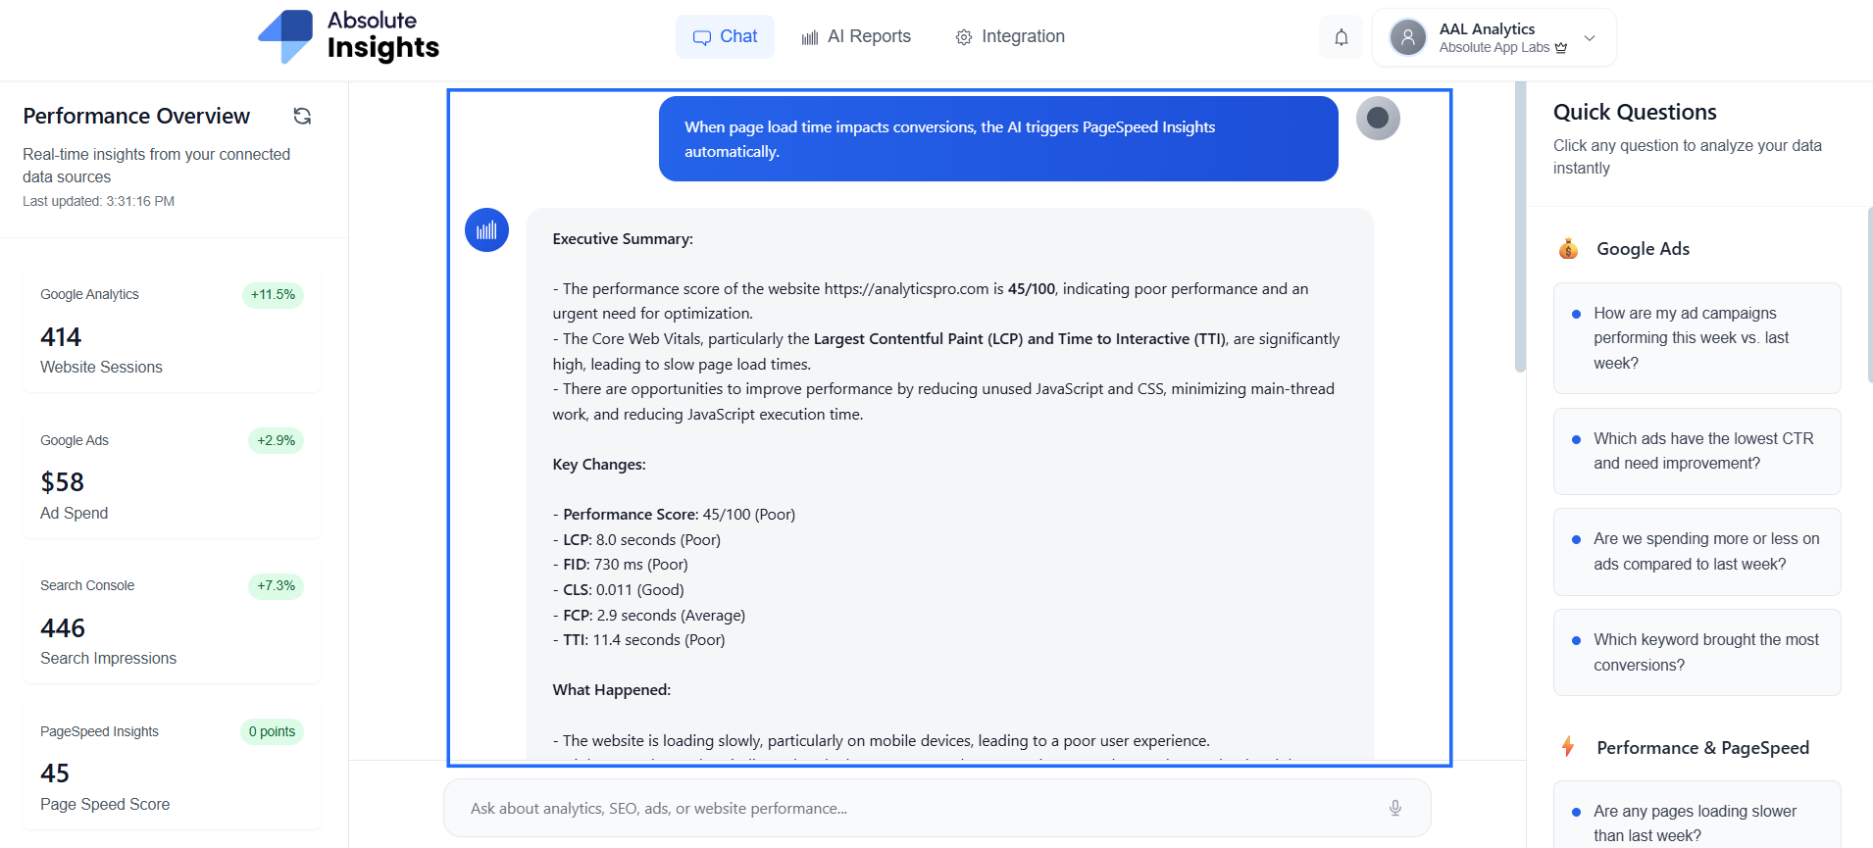
Task: Click the pages loading slower question
Action: [x=1696, y=823]
